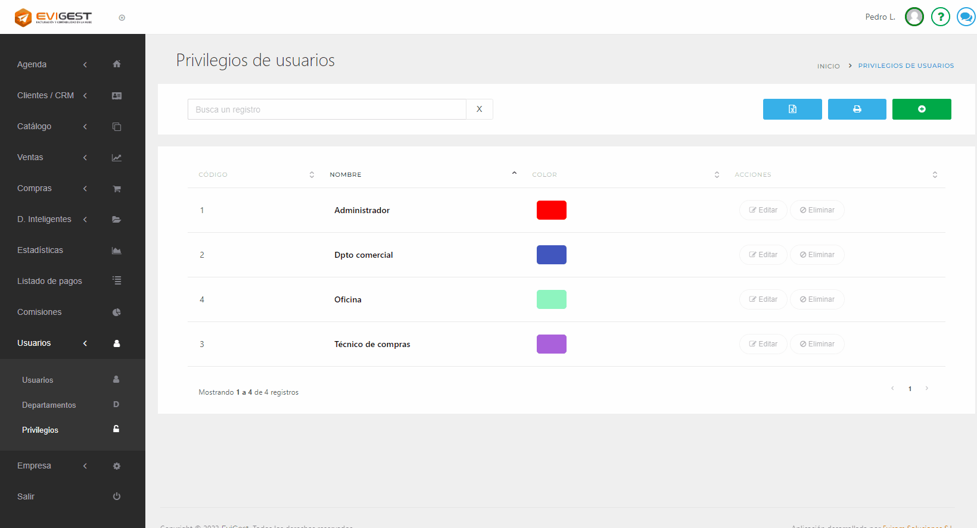Toggle sidebar with the top circle icon
This screenshot has width=977, height=528.
[122, 18]
